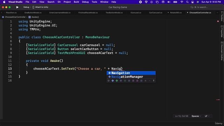Select NavigationManager autocomplete suggestion
224x126 pixels.
[x=131, y=77]
